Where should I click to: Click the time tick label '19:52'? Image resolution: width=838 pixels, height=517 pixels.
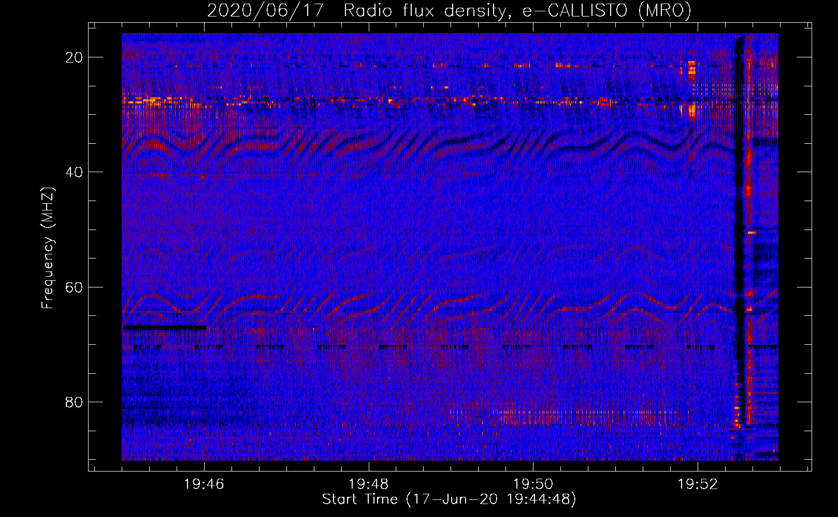click(x=698, y=484)
